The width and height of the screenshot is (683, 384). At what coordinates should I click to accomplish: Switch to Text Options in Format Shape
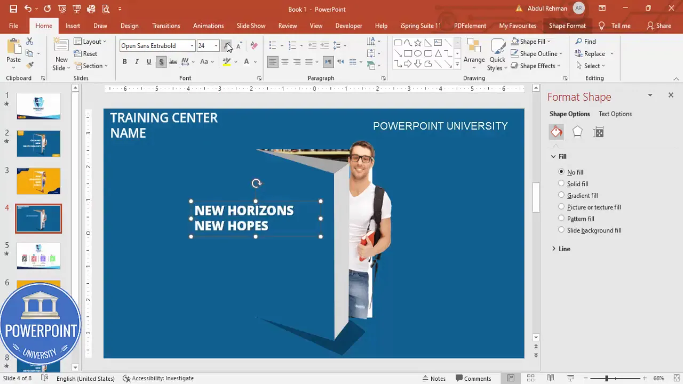click(615, 114)
